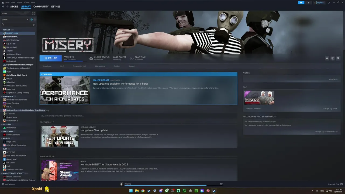This screenshot has height=194, width=345.
Task: Open the ezy4ez account dropdown
Action: (x=320, y=3)
